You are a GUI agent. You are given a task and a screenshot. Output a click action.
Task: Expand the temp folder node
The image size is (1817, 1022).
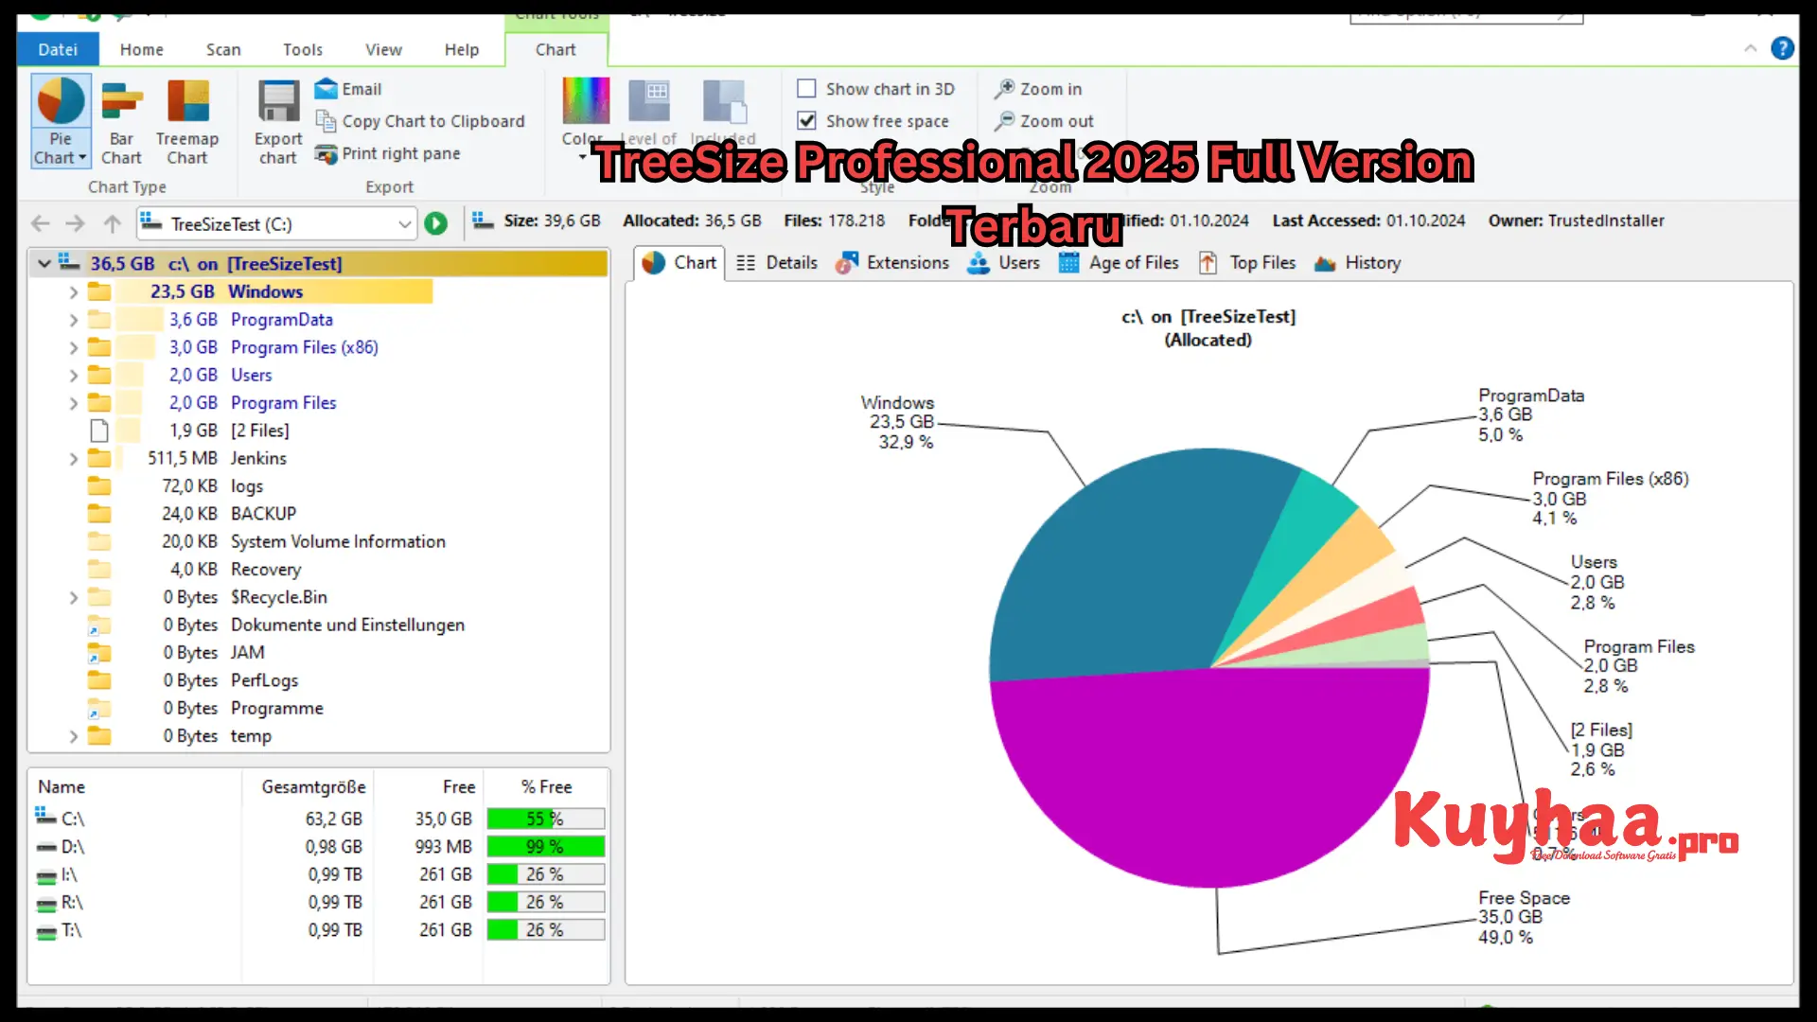(x=73, y=736)
